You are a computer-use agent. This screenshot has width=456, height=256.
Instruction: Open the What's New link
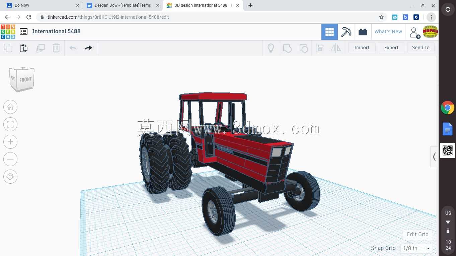point(388,32)
